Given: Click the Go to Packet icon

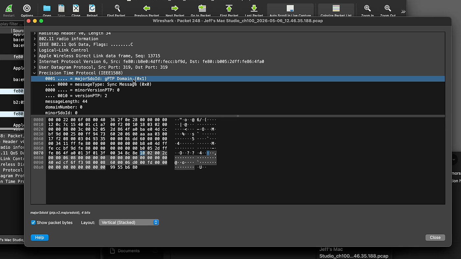Looking at the screenshot, I should [202, 9].
